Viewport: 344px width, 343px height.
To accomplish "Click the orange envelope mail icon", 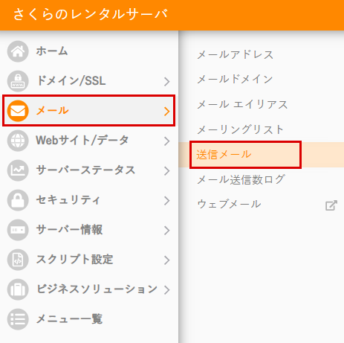I will point(18,111).
